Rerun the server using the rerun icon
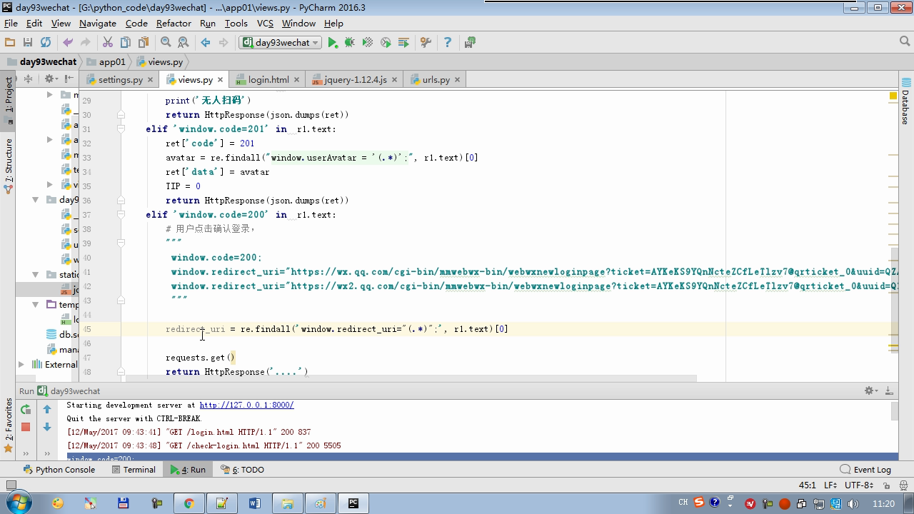Viewport: 914px width, 514px height. click(26, 409)
